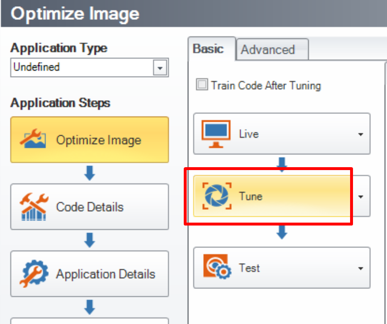Click the Test target-and-gear icon
387x324 pixels.
pos(217,267)
